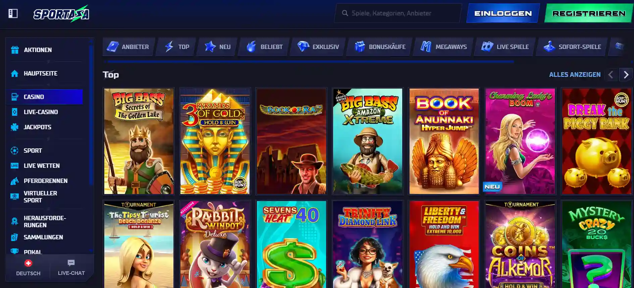Open Sevens Heat 40 game

click(291, 244)
